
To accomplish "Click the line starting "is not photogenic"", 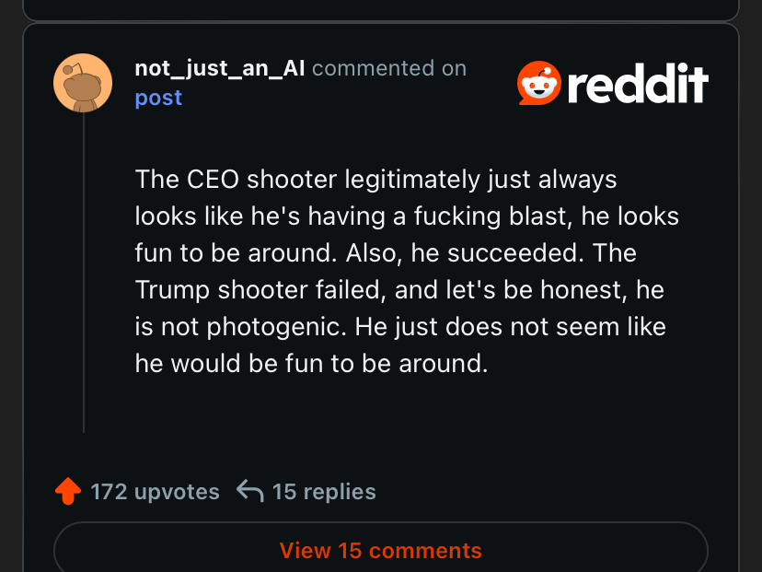I will pyautogui.click(x=400, y=326).
